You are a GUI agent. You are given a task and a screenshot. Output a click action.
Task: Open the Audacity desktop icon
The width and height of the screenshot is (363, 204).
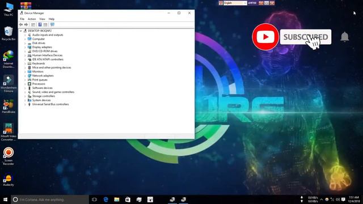[x=9, y=180]
